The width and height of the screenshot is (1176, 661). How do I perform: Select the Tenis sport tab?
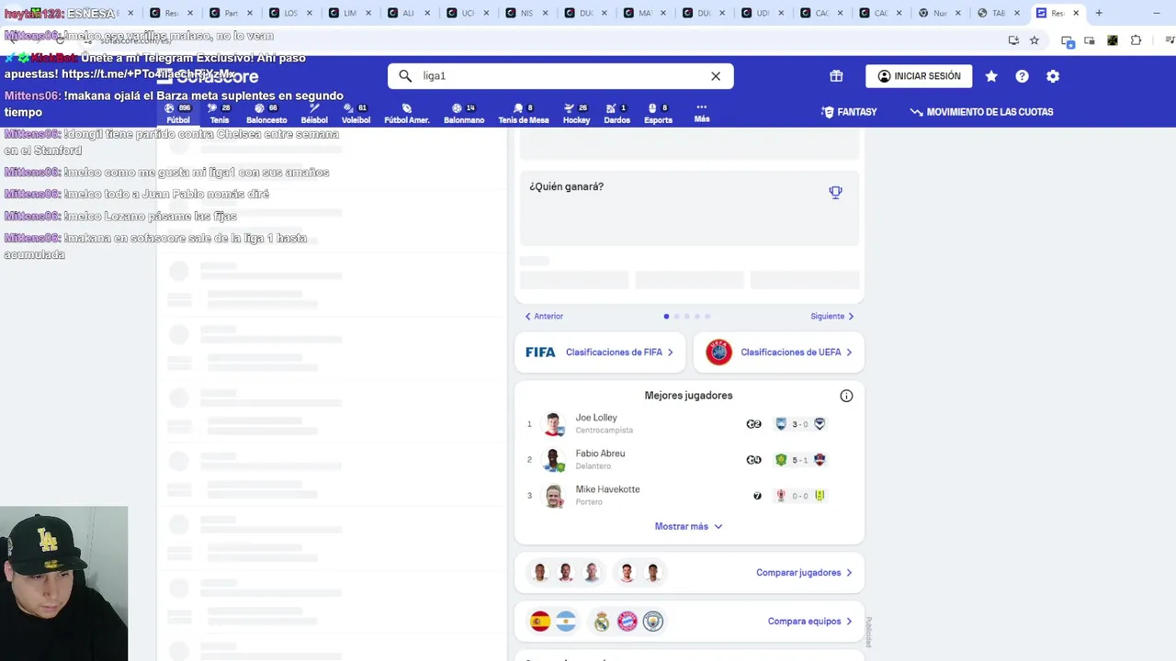[220, 114]
